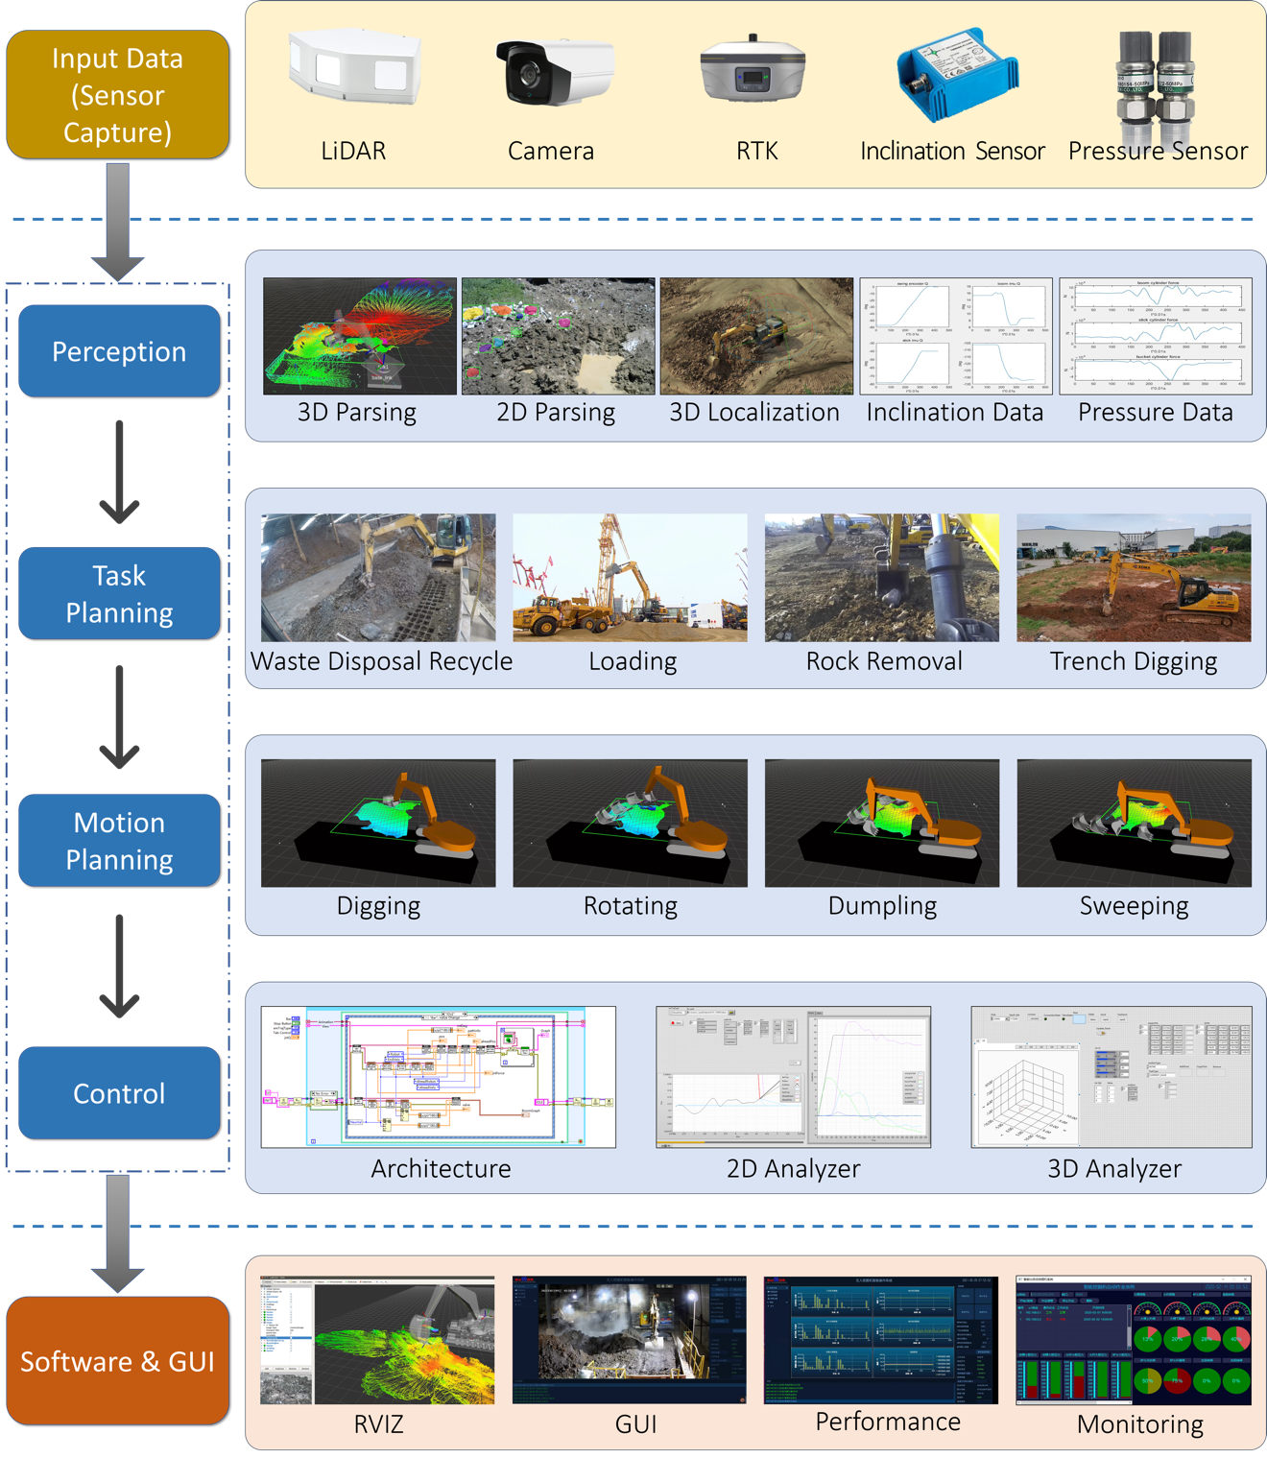Click the blue Inclination Sensor image
The width and height of the screenshot is (1267, 1458).
(x=957, y=75)
